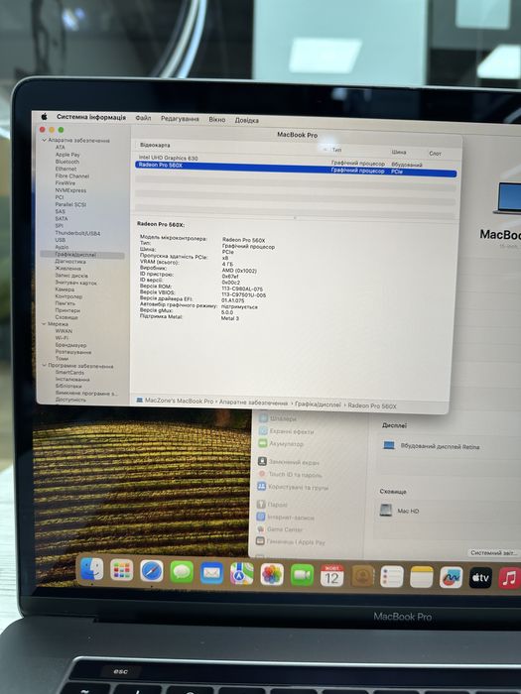The image size is (521, 694).
Task: Select Bluetooth in hardware list
Action: [x=66, y=162]
